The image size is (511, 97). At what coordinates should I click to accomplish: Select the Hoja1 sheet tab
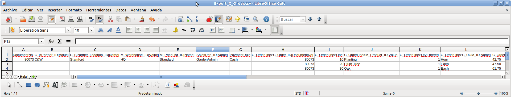click(24, 77)
